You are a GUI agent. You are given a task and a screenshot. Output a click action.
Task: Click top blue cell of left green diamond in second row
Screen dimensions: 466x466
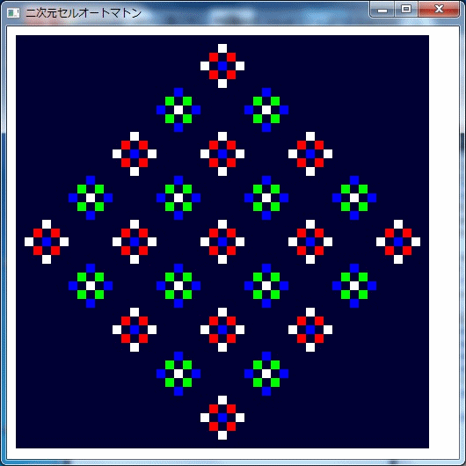[178, 92]
